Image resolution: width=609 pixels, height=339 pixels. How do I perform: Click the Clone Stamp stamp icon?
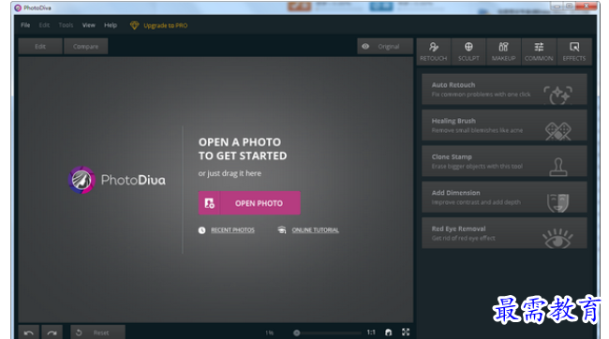(x=558, y=167)
